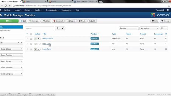Viewport: 171px width, 96px height.
Task: Open the Content menu
Action: pos(39,10)
